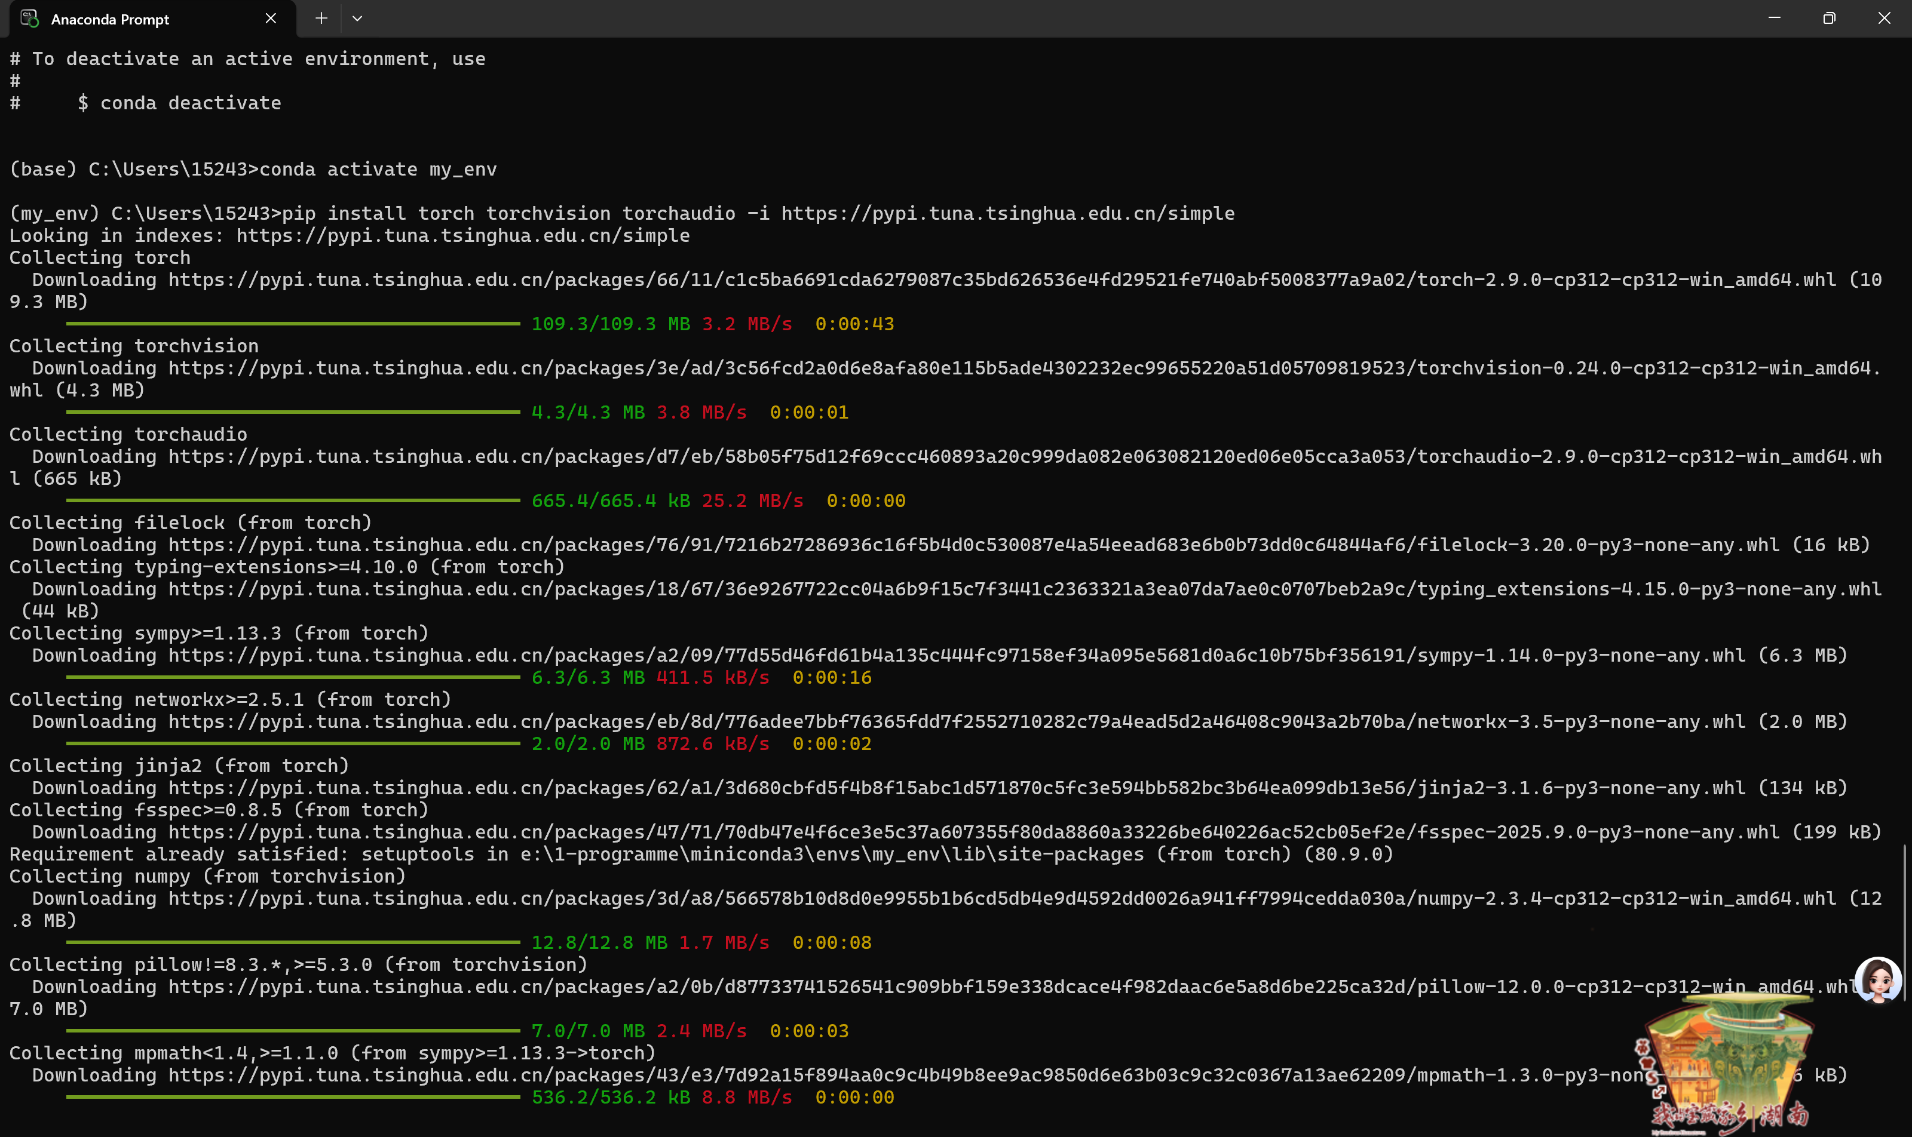
Task: Click the torchaudio download progress bar
Action: pyautogui.click(x=293, y=501)
